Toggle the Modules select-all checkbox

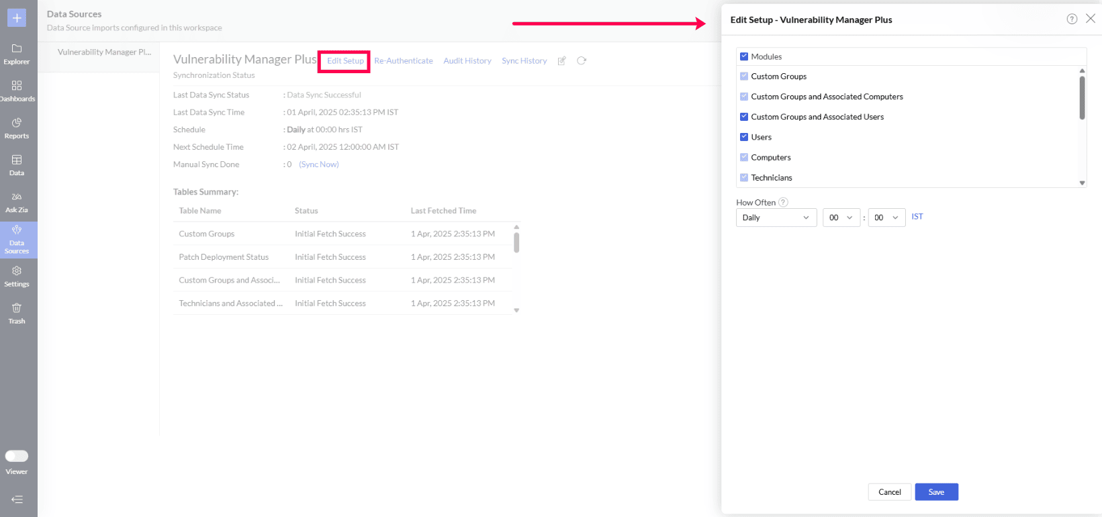[x=744, y=56]
